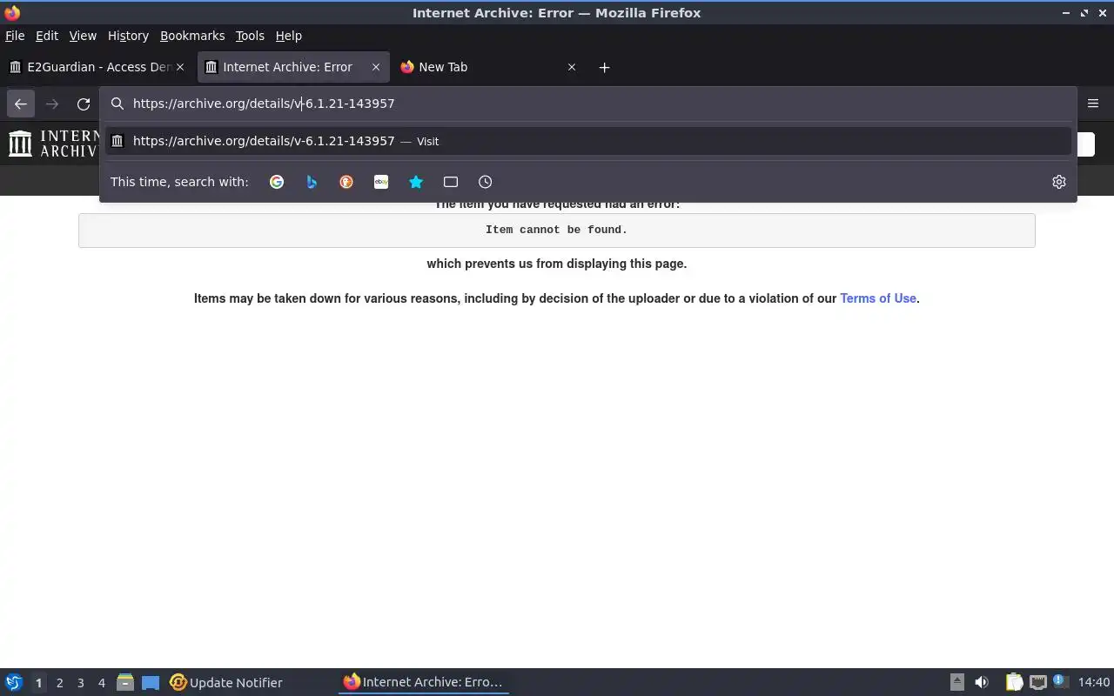Search with DuckDuckGo engine icon
This screenshot has height=696, width=1114.
tap(346, 182)
